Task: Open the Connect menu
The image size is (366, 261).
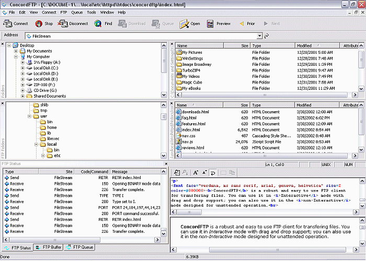Action: [x=49, y=13]
